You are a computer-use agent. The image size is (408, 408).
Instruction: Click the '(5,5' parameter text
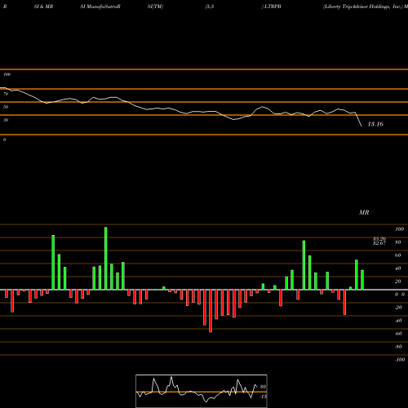tap(210, 7)
